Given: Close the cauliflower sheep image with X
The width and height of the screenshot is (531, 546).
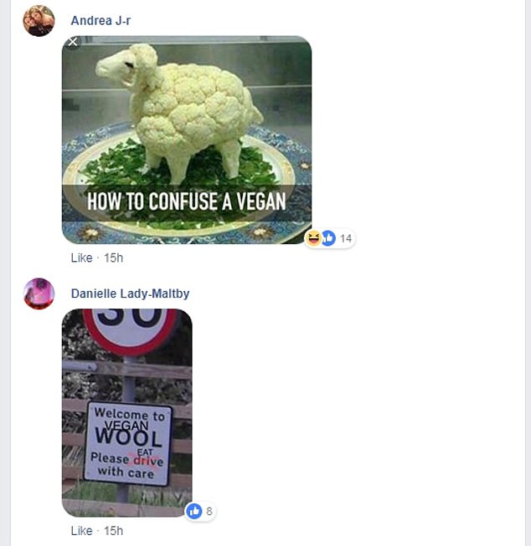Looking at the screenshot, I should (x=73, y=42).
